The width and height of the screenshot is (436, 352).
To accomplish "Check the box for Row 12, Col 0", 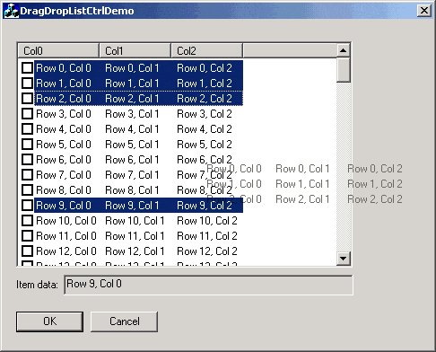I will (27, 251).
